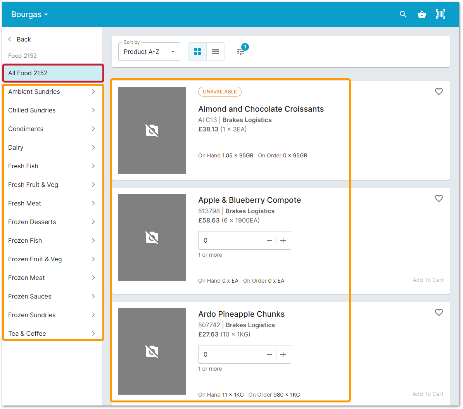The height and width of the screenshot is (409, 463).
Task: Click the back chevron arrow icon
Action: [9, 39]
